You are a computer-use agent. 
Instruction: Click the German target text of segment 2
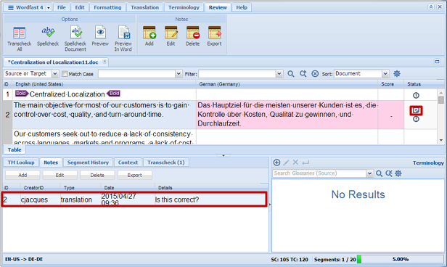click(x=287, y=114)
